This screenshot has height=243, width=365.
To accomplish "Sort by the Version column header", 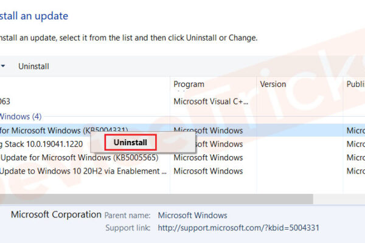I will click(x=273, y=84).
